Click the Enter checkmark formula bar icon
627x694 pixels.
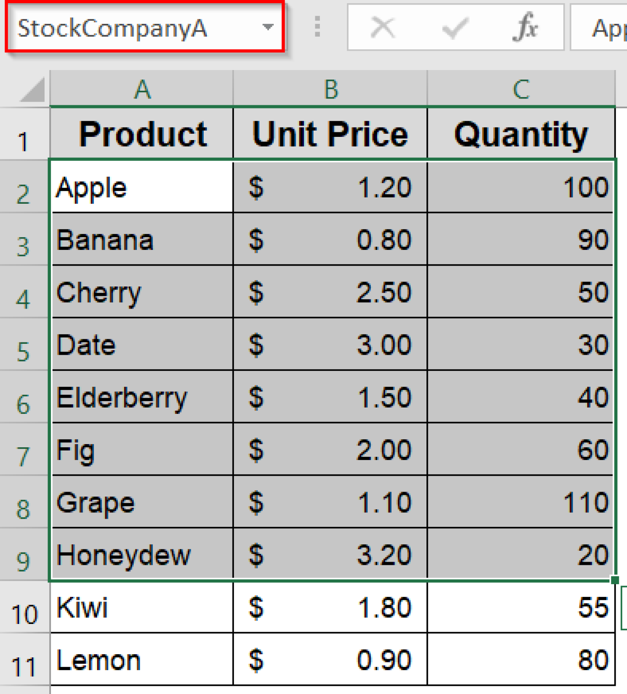[x=455, y=28]
